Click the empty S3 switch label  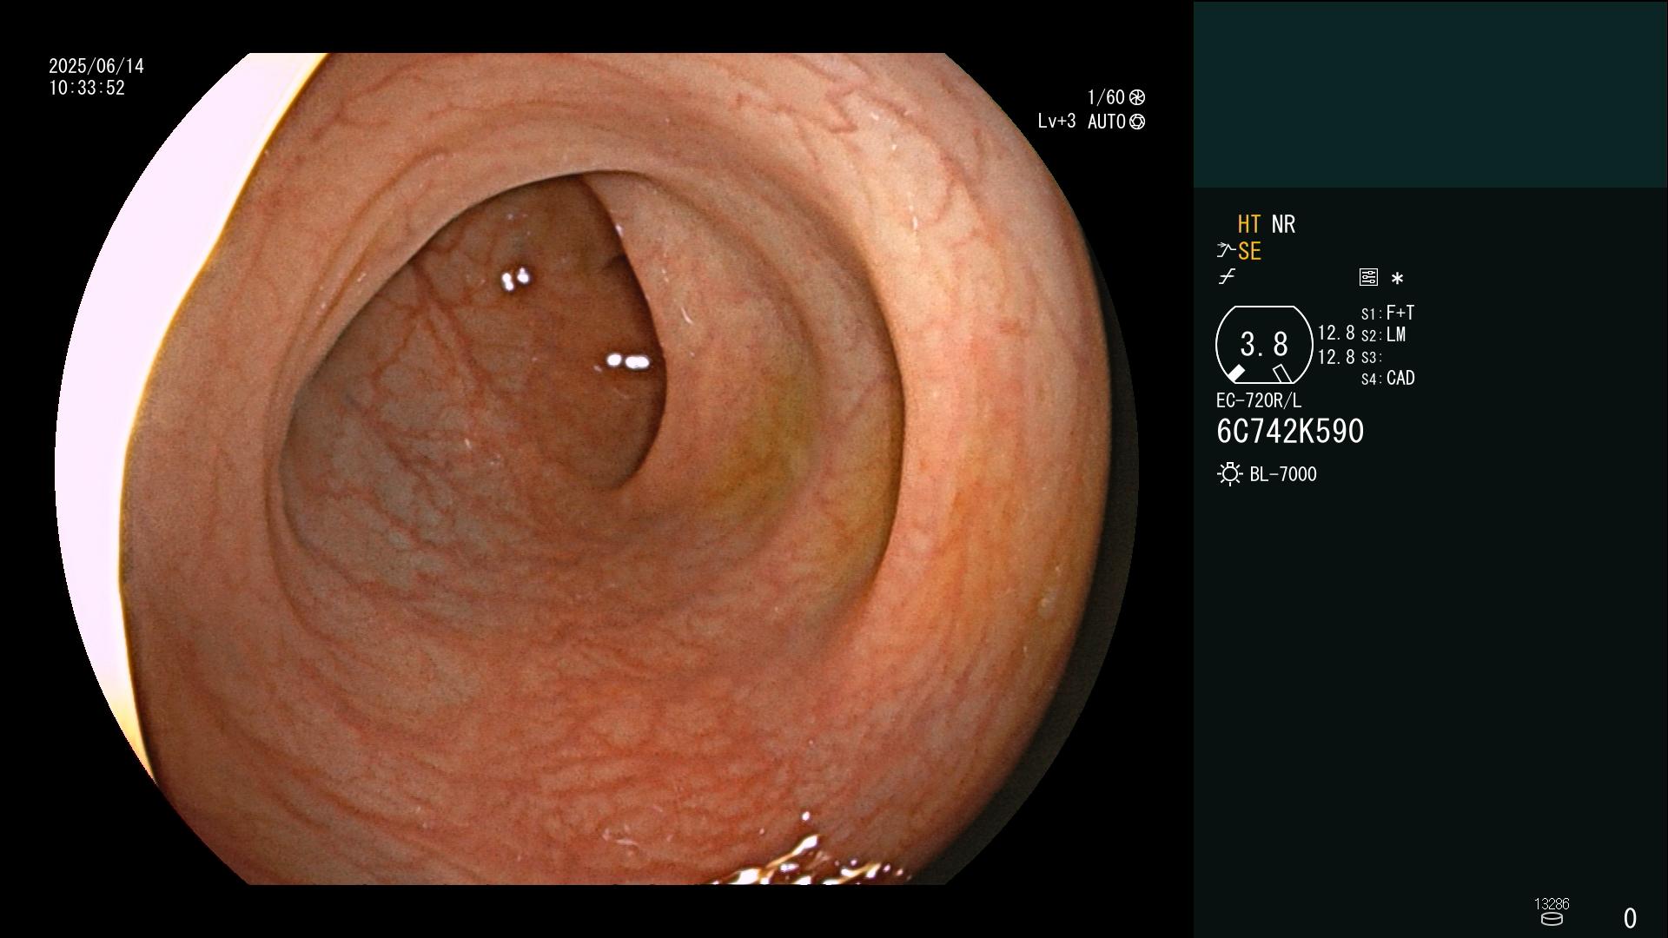pos(1372,357)
